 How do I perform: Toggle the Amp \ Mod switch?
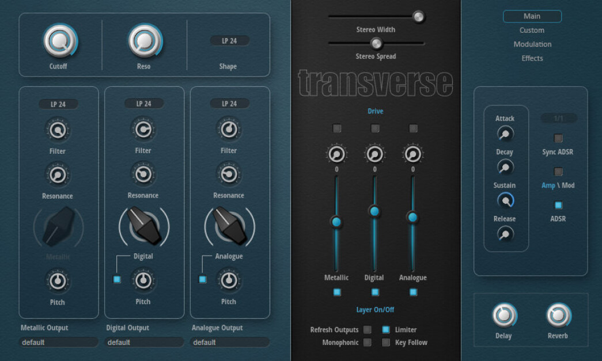(558, 172)
